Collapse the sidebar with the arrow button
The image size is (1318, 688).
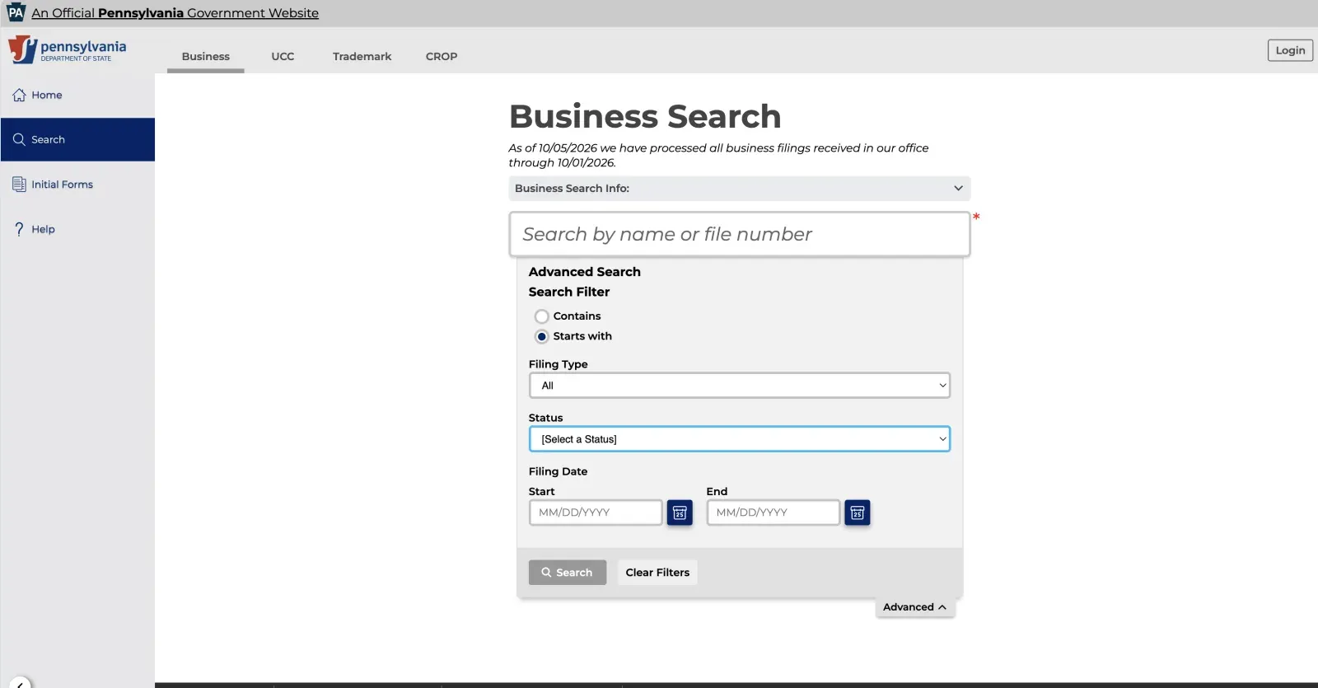point(19,683)
